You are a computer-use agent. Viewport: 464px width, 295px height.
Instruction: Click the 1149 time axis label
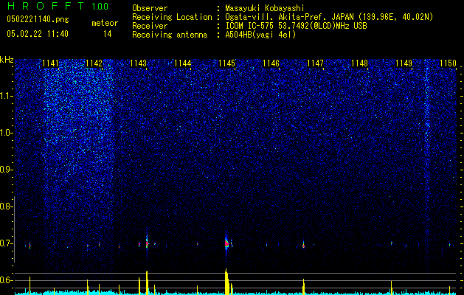pyautogui.click(x=404, y=63)
